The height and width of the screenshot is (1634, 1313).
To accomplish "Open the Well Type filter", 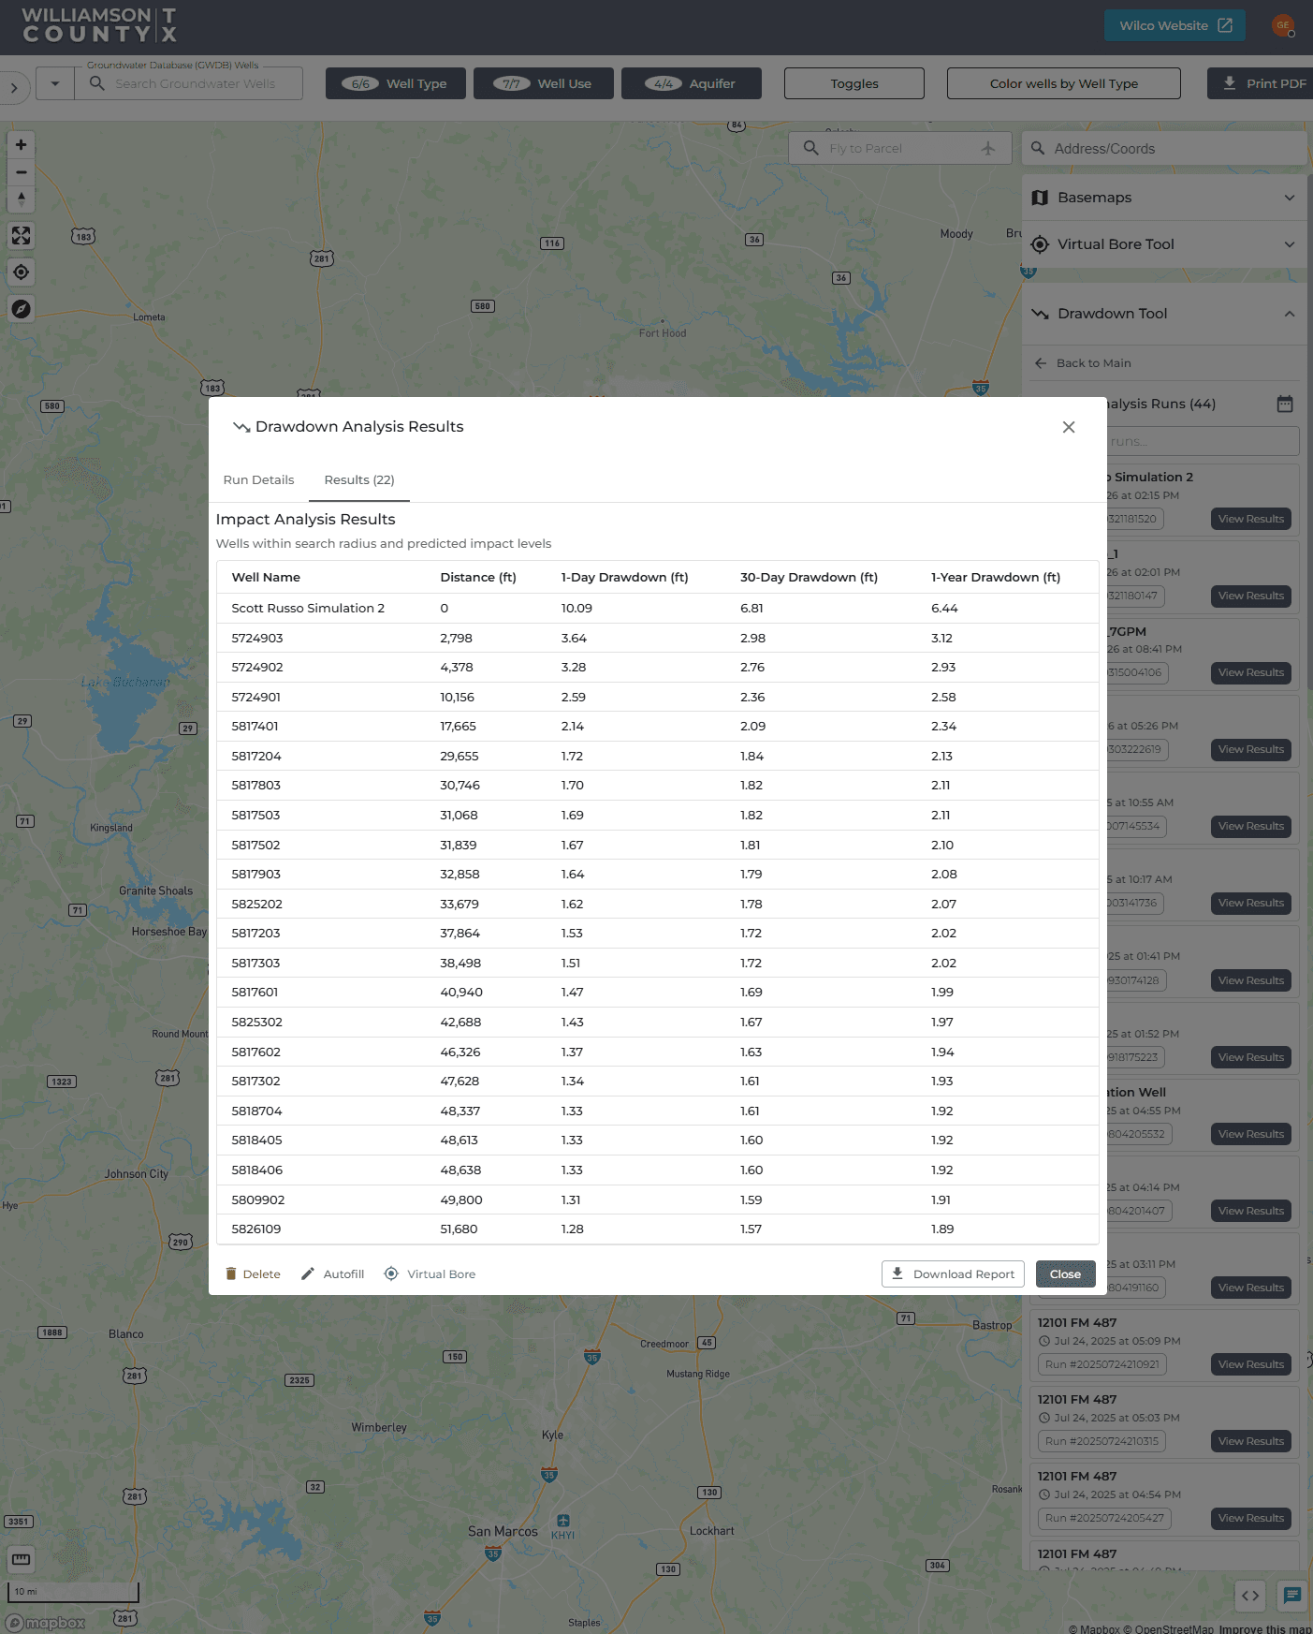I will [395, 83].
